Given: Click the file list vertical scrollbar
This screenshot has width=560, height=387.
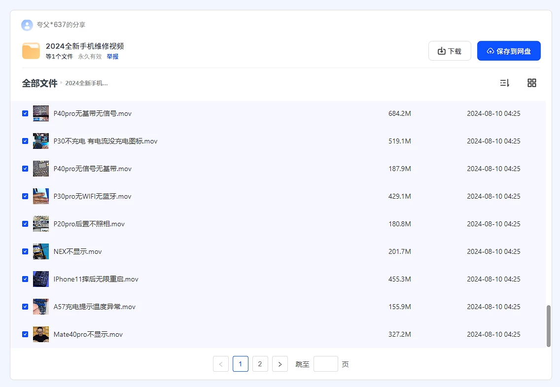Looking at the screenshot, I should [549, 325].
